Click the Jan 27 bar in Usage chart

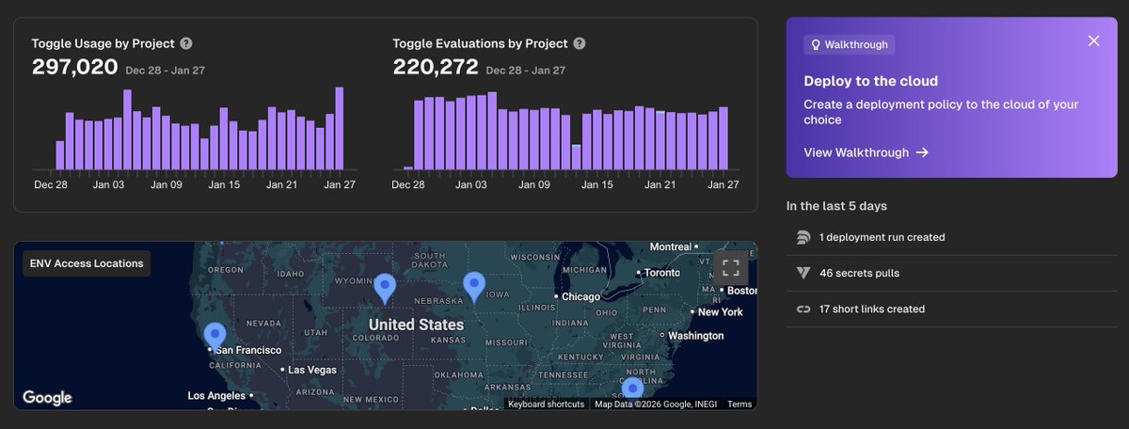tap(340, 128)
